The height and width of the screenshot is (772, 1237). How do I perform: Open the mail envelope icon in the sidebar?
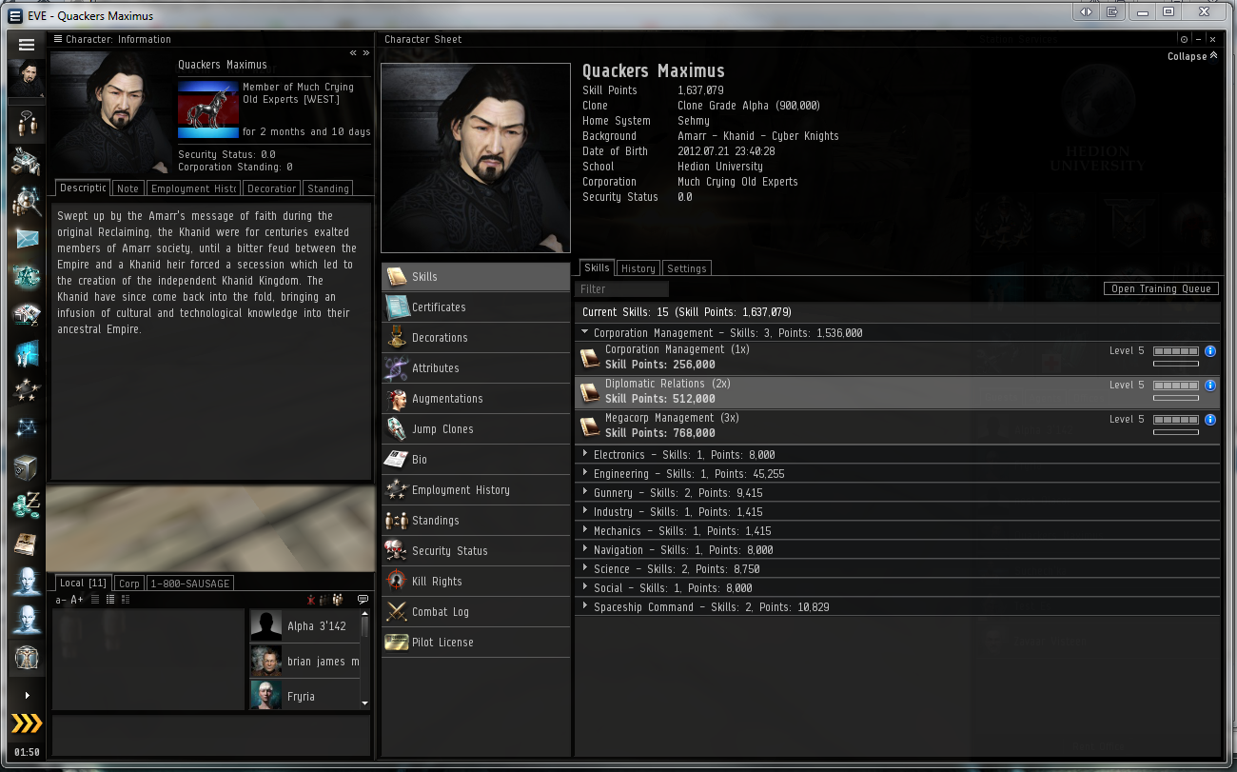coord(27,239)
